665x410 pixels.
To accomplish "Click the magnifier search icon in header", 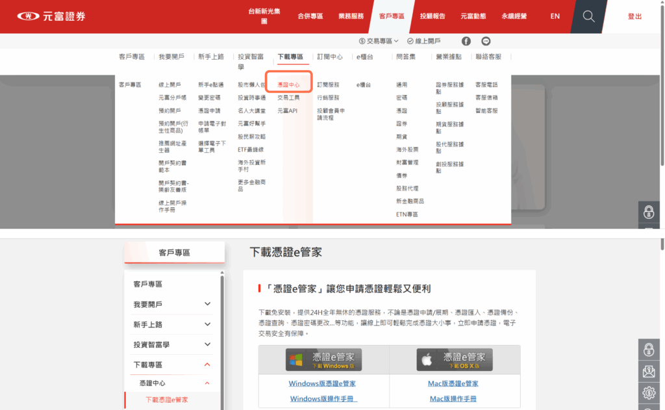I will click(x=588, y=16).
